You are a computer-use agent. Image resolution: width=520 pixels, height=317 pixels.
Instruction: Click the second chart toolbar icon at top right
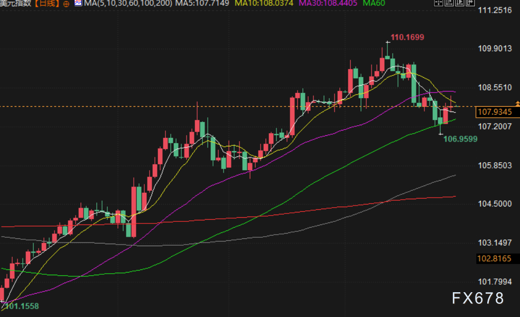coord(448,4)
